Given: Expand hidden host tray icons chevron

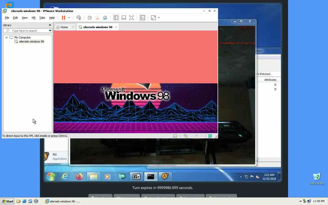Looking at the screenshot, I should (x=300, y=201).
